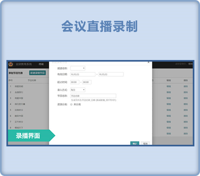Image resolution: width=200 pixels, height=176 pixels.
Task: Expand the 录入方式 dropdown showing 每日
Action: pos(78,90)
